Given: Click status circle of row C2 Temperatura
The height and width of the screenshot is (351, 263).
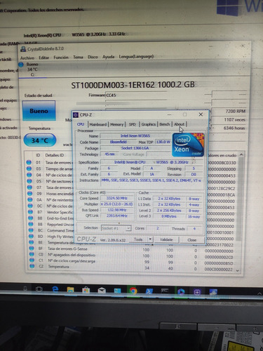Looking at the screenshot, I should tap(32, 266).
